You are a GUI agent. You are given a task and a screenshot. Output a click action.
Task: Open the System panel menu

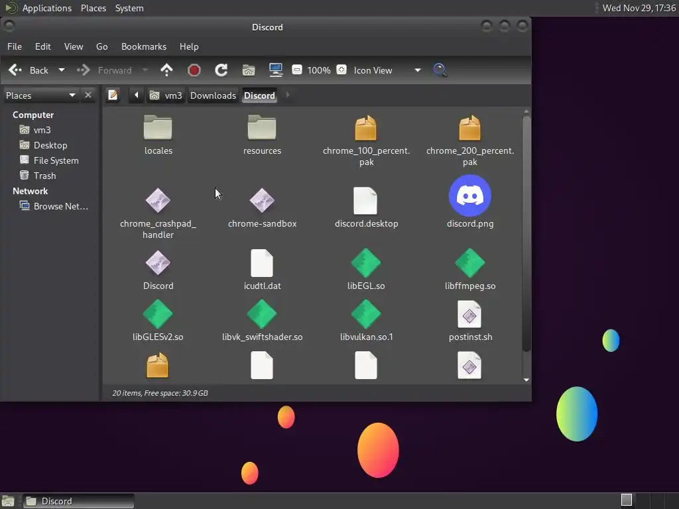point(129,8)
